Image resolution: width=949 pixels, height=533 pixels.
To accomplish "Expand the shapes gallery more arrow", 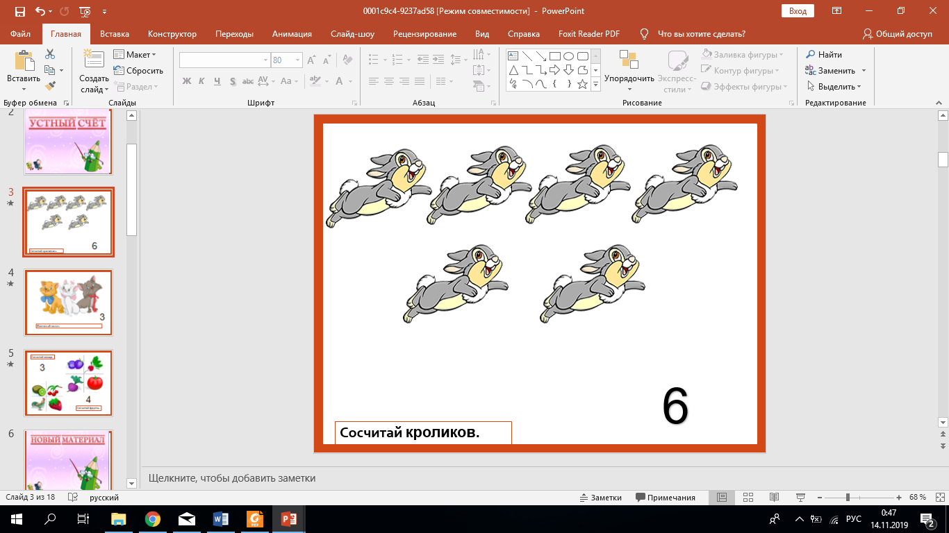I will pyautogui.click(x=596, y=85).
